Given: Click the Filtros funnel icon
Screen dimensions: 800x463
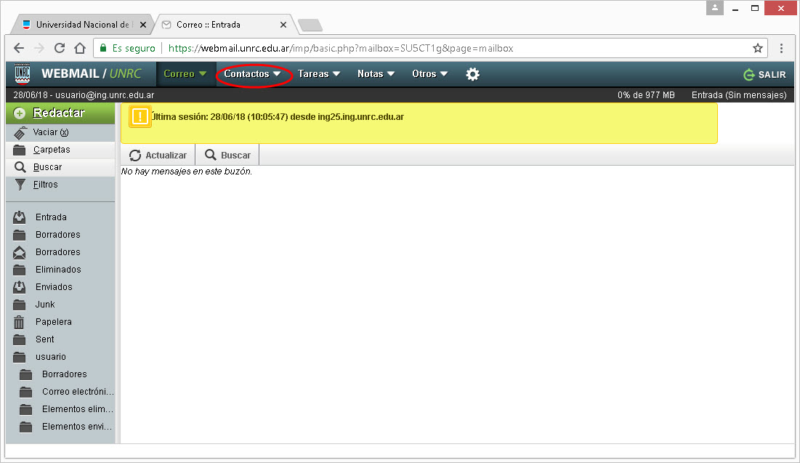Looking at the screenshot, I should 20,185.
